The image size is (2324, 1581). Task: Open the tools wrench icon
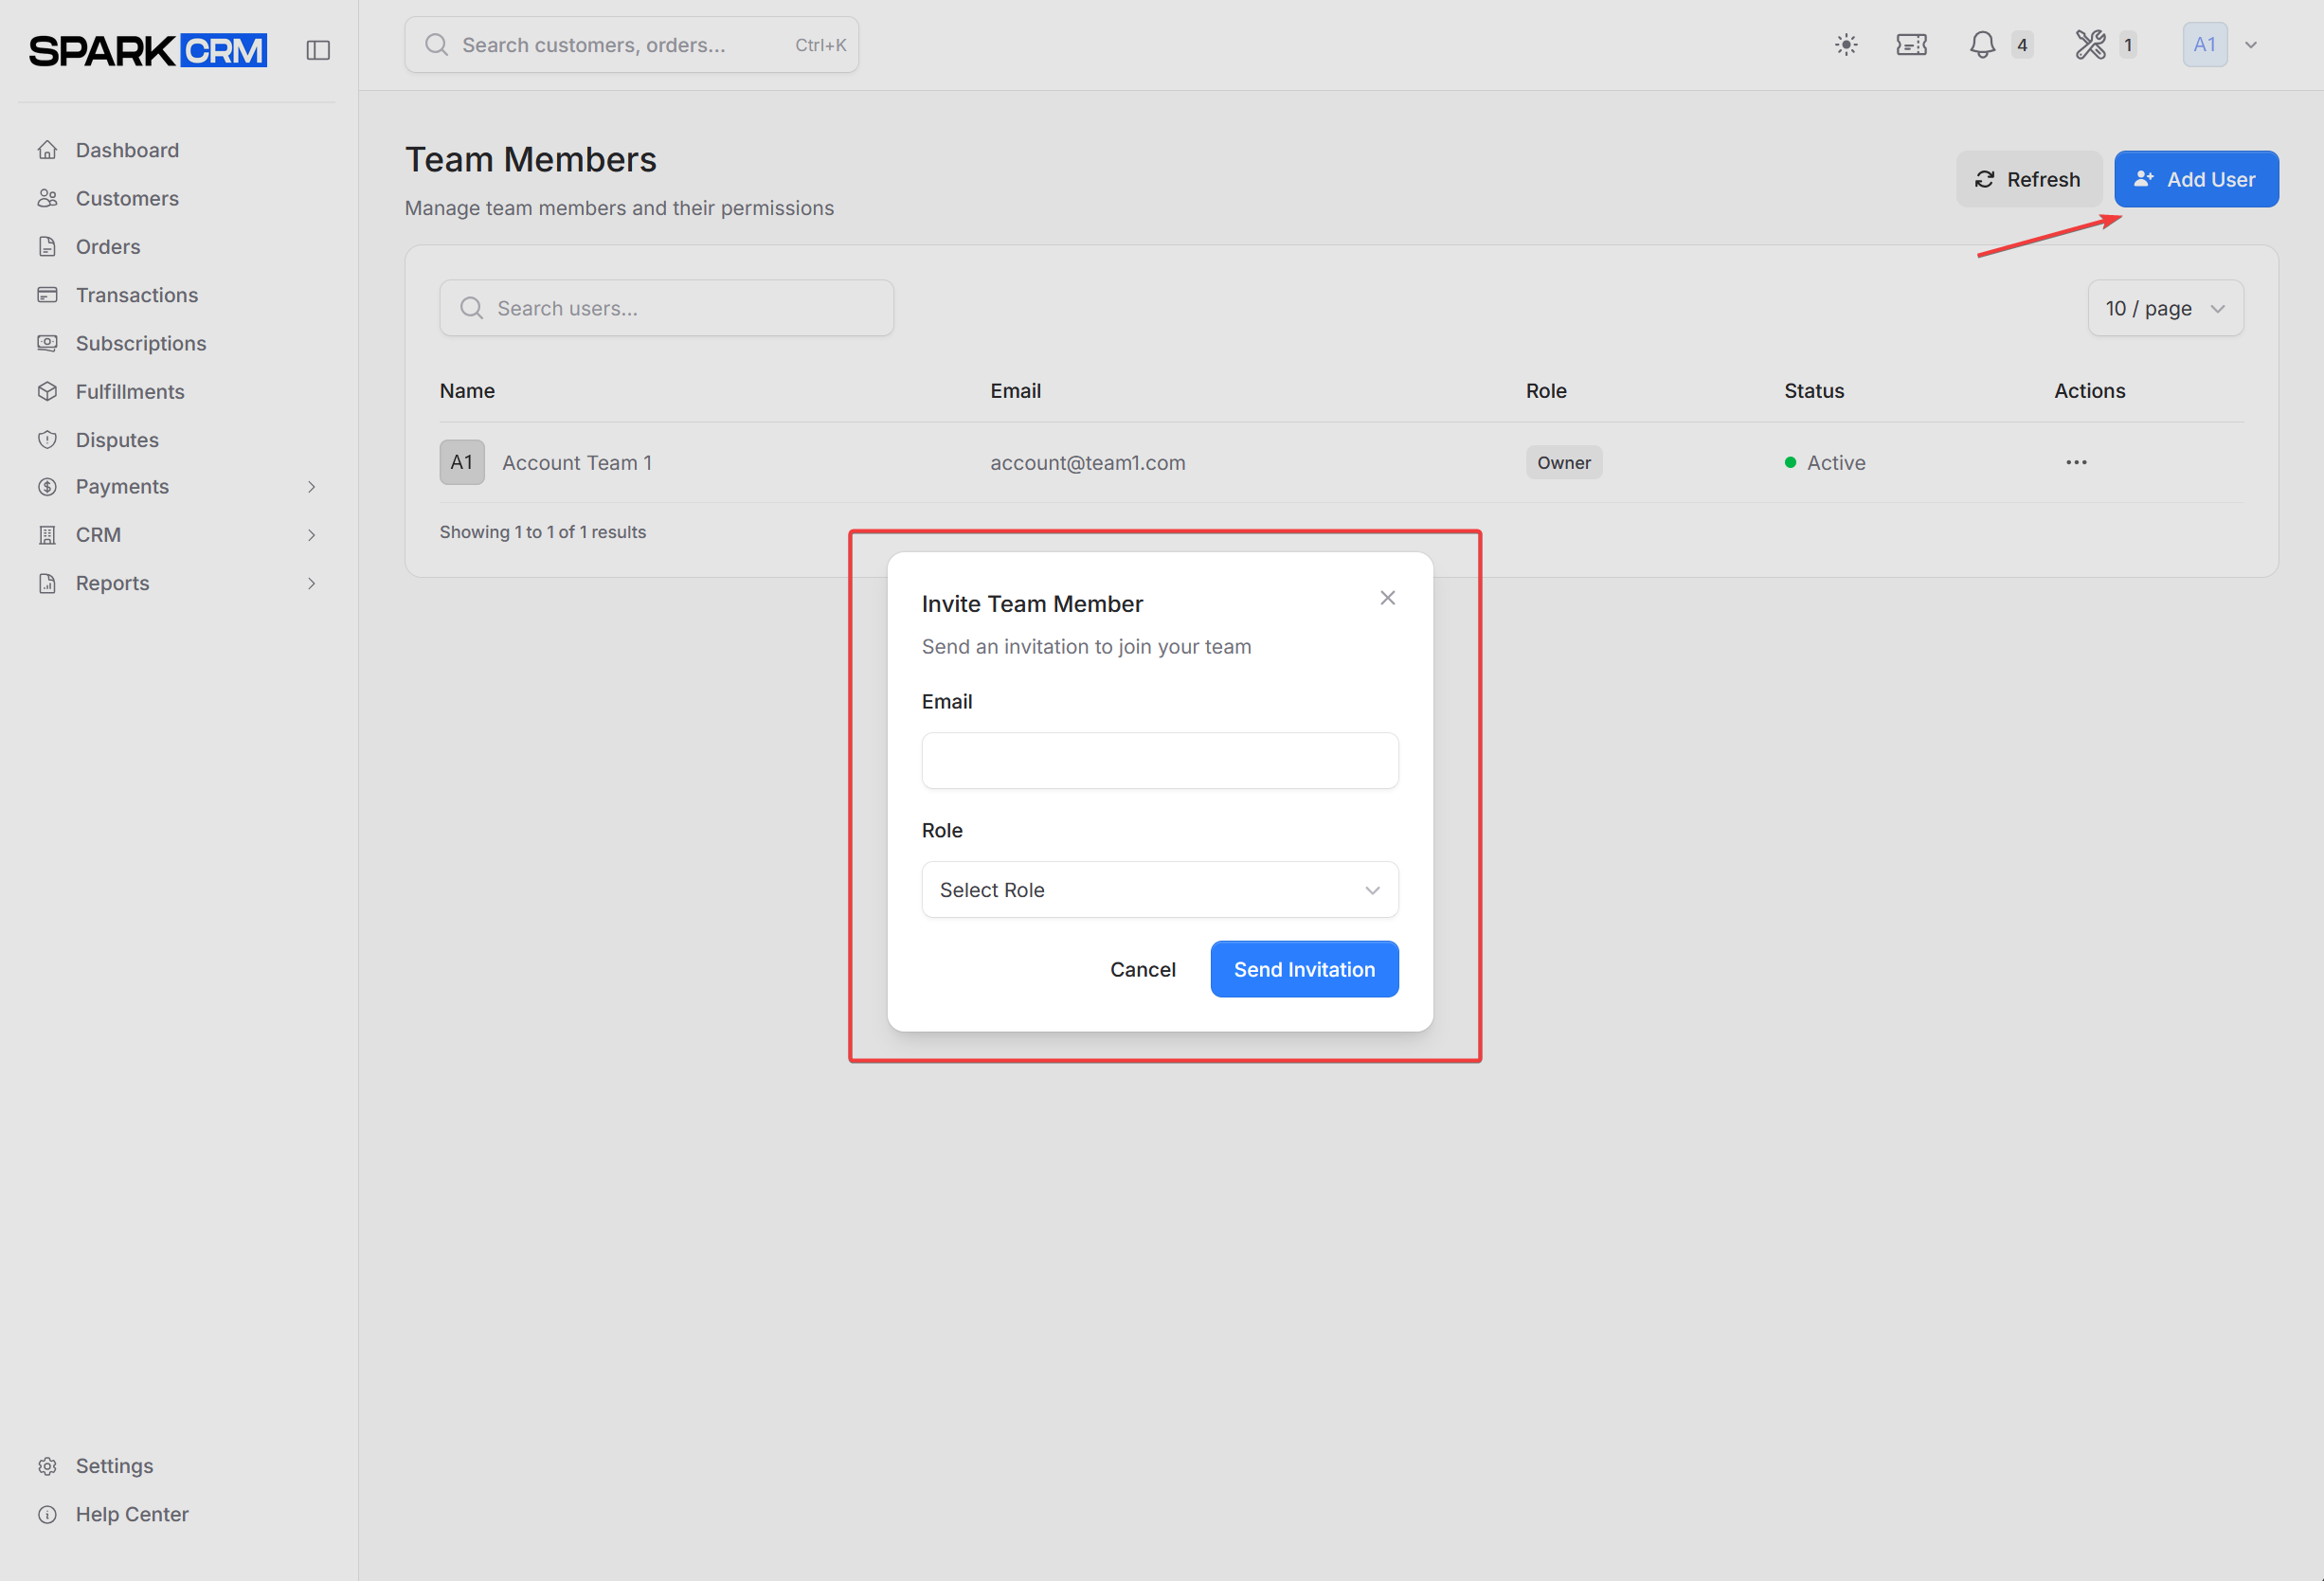tap(2090, 45)
